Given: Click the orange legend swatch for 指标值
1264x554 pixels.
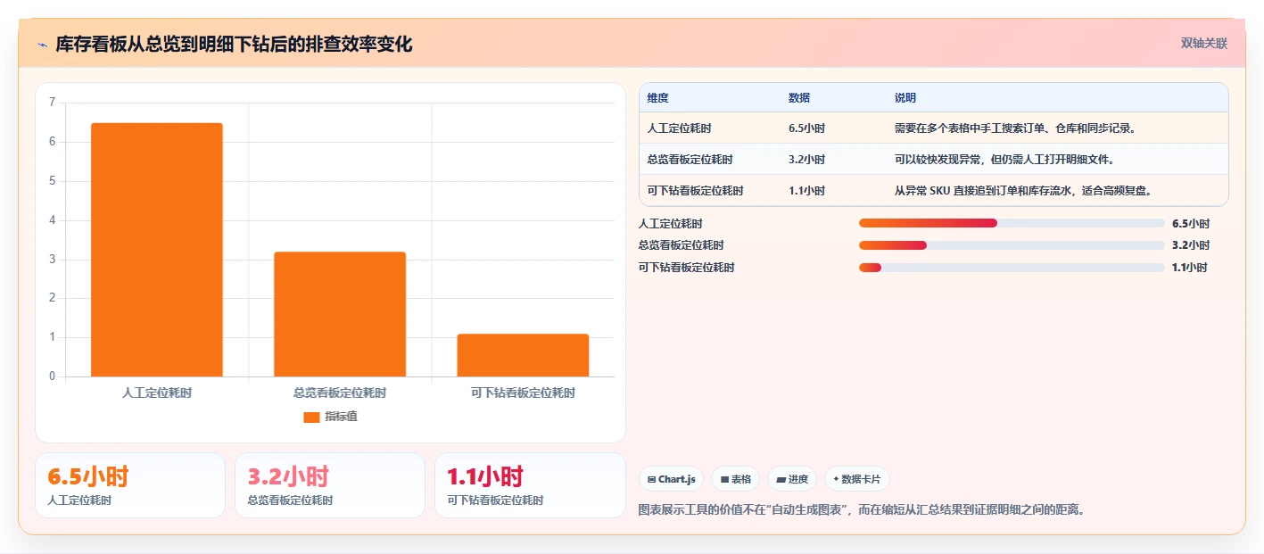Looking at the screenshot, I should (311, 417).
